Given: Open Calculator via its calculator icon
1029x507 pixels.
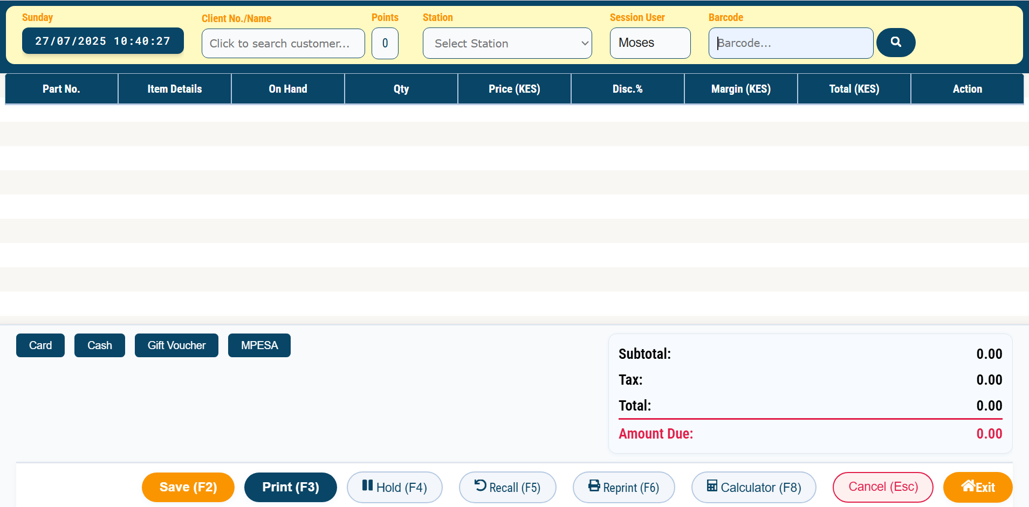Looking at the screenshot, I should point(712,486).
